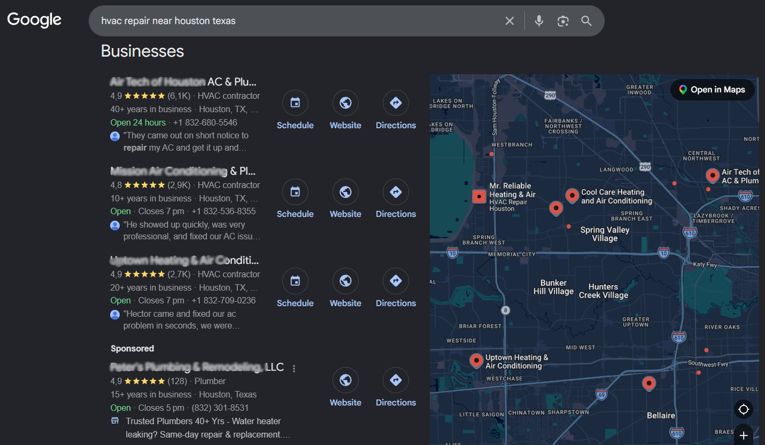Screen dimensions: 765x445
Task: Click Schedule icon for Uptown Heating listing
Action: point(295,281)
